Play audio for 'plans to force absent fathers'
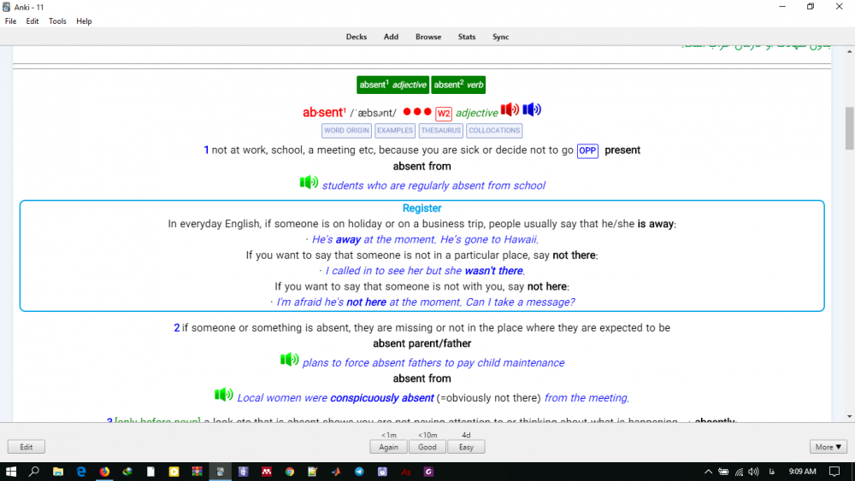The width and height of the screenshot is (855, 481). click(x=289, y=360)
